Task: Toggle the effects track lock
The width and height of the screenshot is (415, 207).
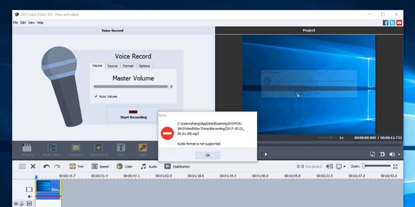Action: [22, 203]
